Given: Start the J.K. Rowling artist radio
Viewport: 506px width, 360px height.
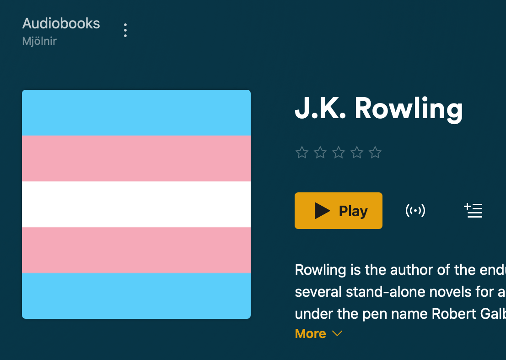Looking at the screenshot, I should tap(415, 211).
